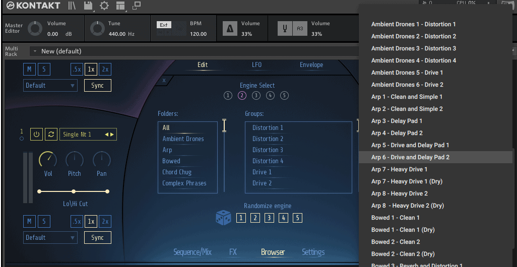Toggle the loop cycle icon
Image resolution: width=517 pixels, height=267 pixels.
[51, 135]
